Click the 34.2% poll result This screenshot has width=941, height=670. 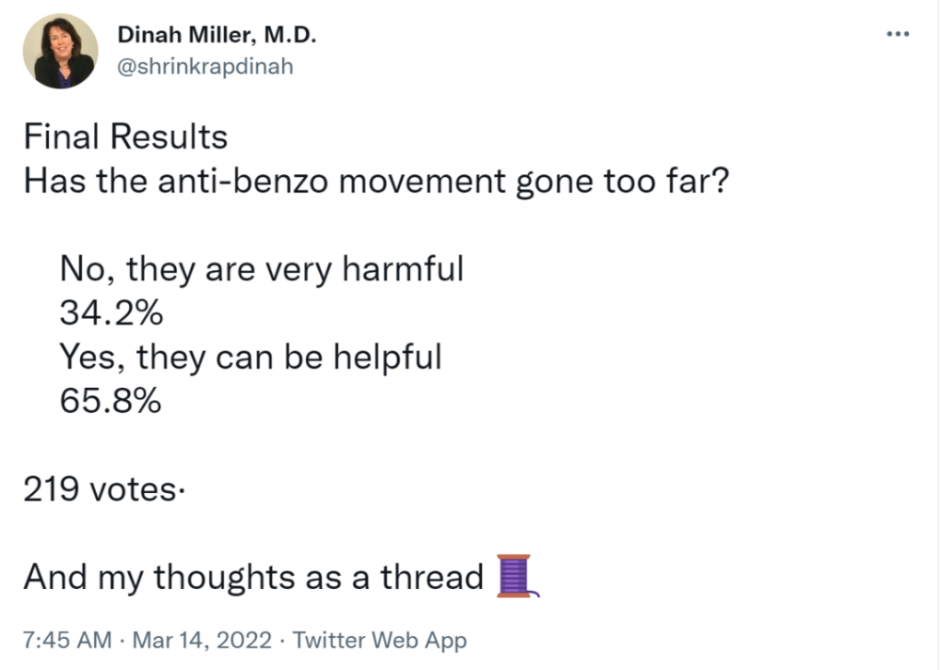(x=111, y=312)
